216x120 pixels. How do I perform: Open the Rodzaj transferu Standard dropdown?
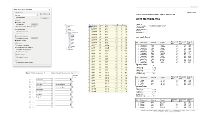coord(37,15)
